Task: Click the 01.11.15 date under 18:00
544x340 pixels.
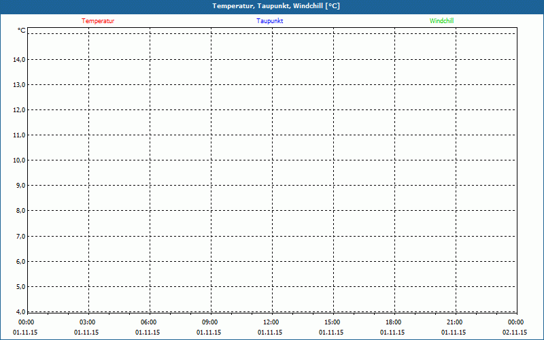Action: pos(392,333)
